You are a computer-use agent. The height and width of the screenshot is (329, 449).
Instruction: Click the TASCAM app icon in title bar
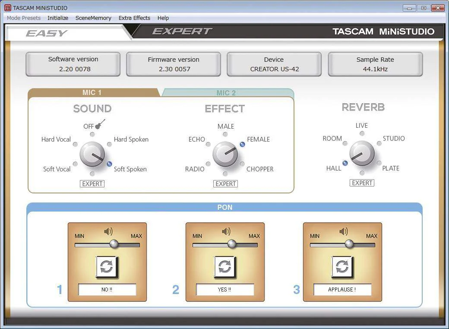point(8,8)
